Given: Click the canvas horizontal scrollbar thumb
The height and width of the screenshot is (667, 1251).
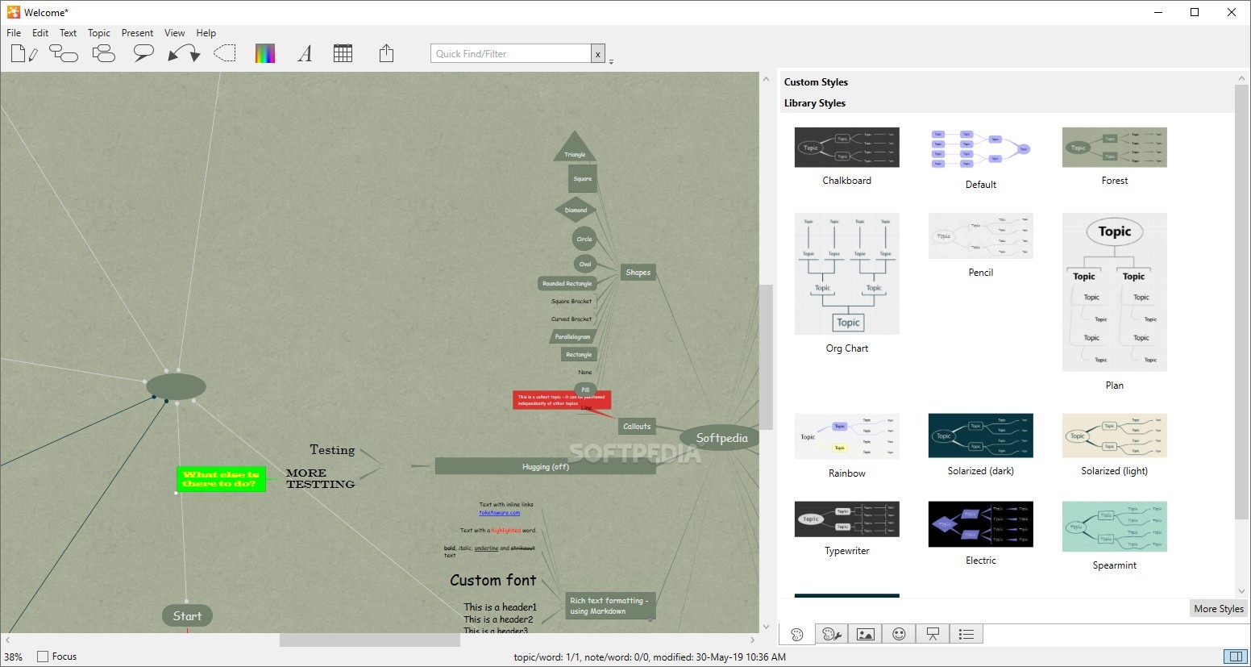Looking at the screenshot, I should (369, 640).
